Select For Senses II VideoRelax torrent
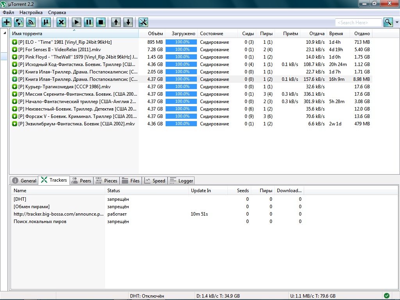The height and width of the screenshot is (300, 400). click(191, 50)
